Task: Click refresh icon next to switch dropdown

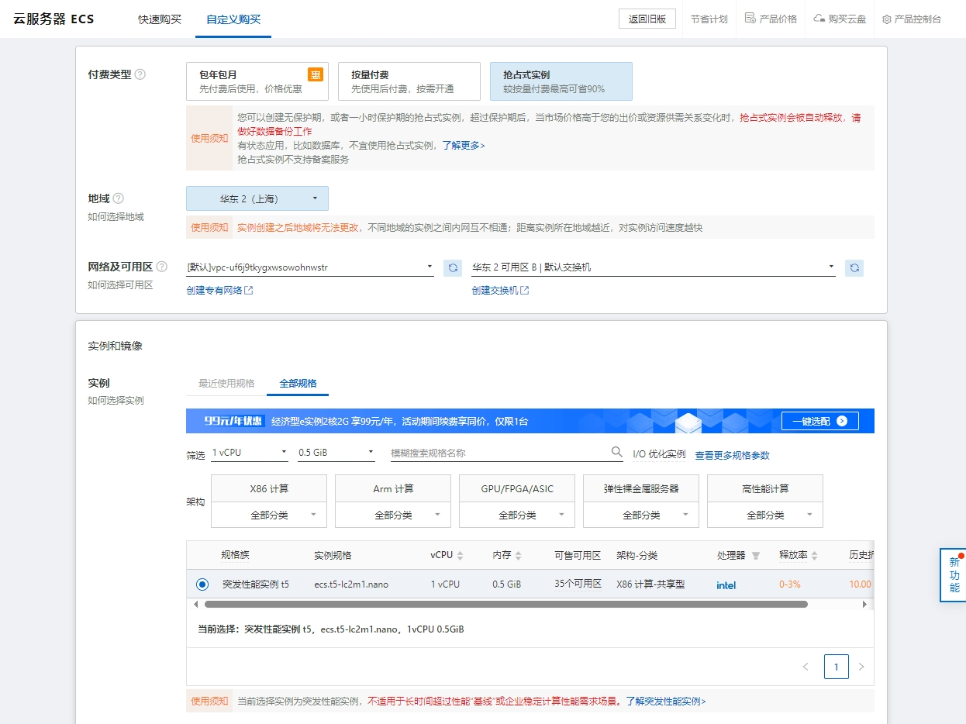Action: click(x=854, y=267)
